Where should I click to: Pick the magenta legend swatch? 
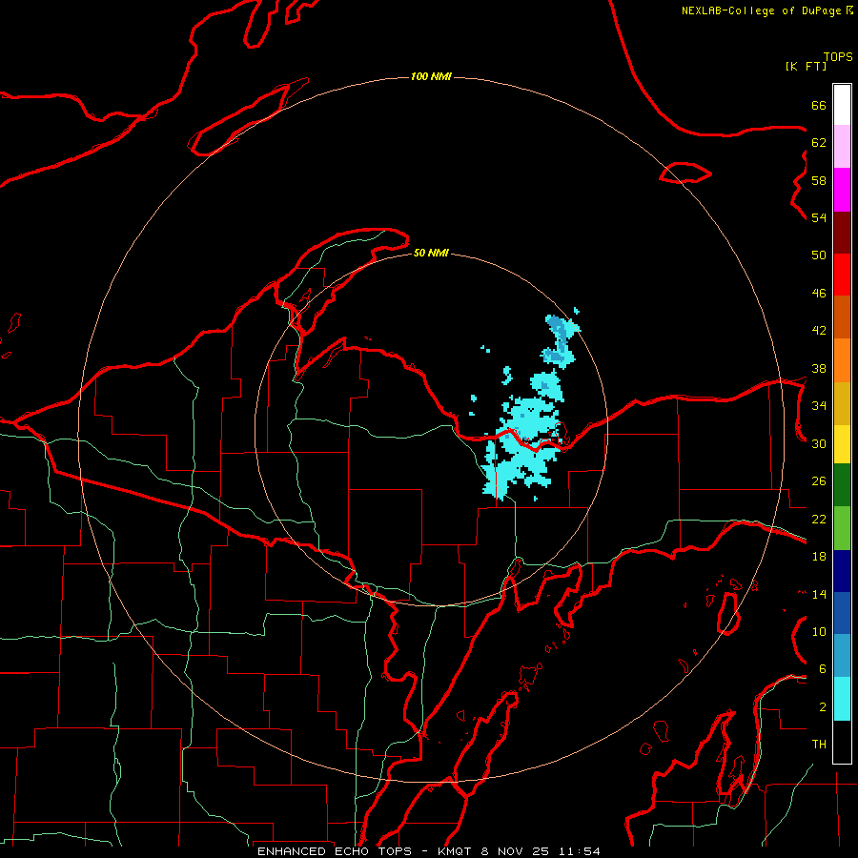click(842, 190)
